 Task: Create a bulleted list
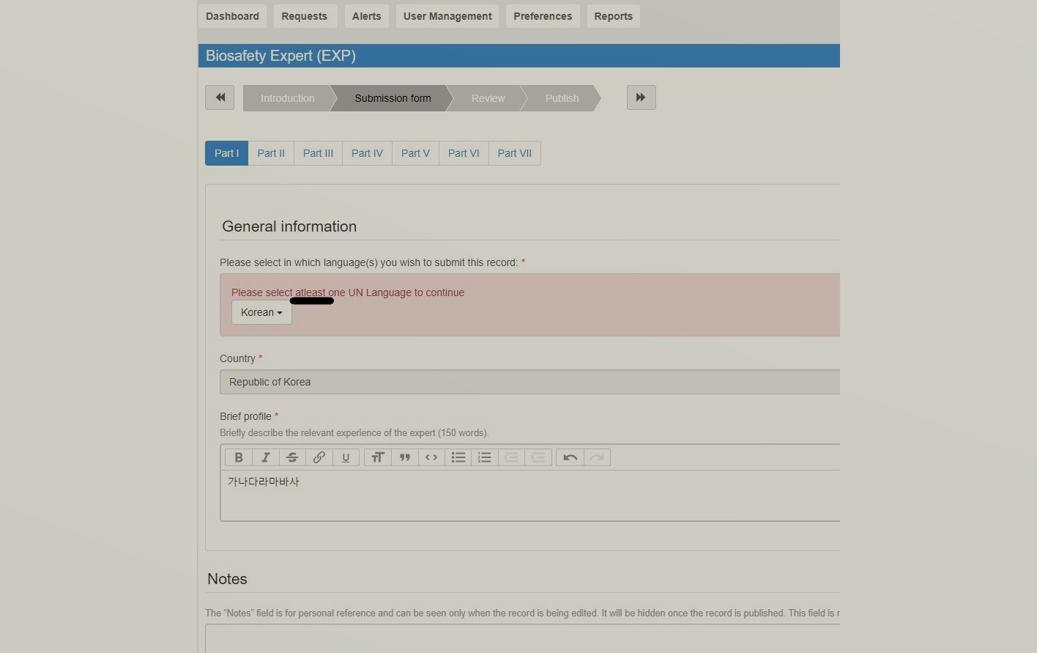(x=458, y=457)
